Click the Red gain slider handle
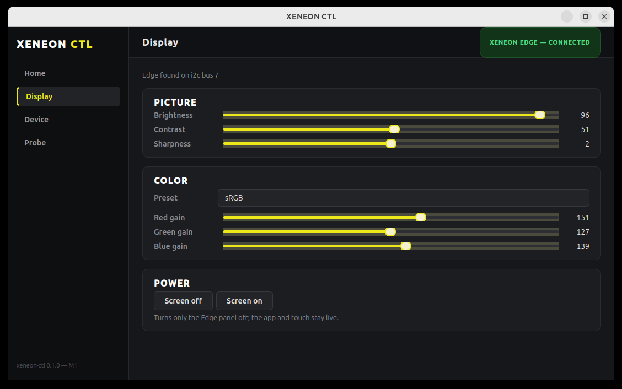The width and height of the screenshot is (622, 389). [x=421, y=217]
